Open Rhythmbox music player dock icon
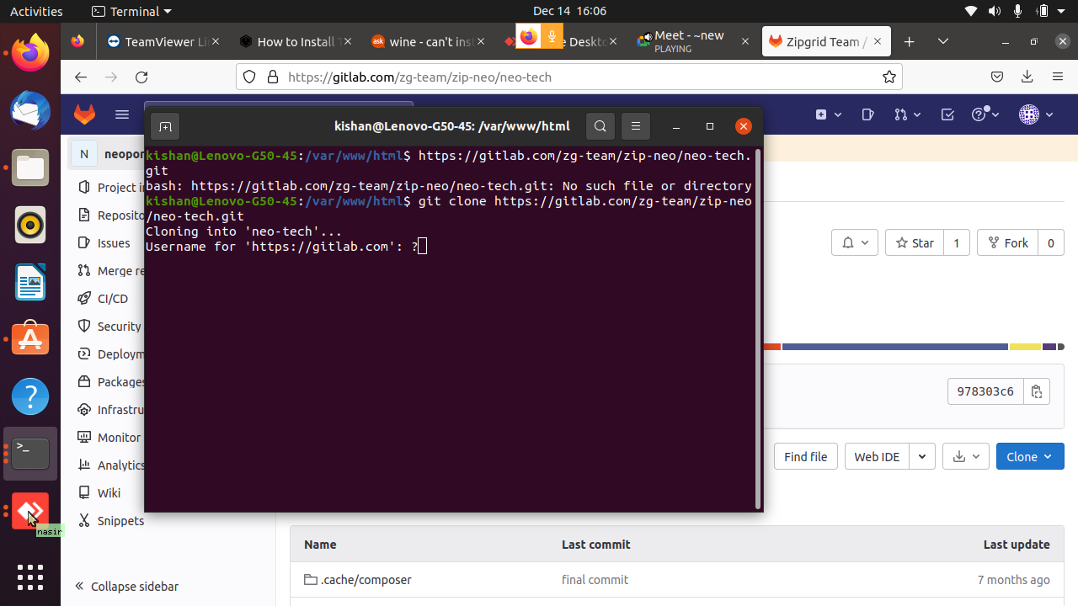 (x=30, y=225)
